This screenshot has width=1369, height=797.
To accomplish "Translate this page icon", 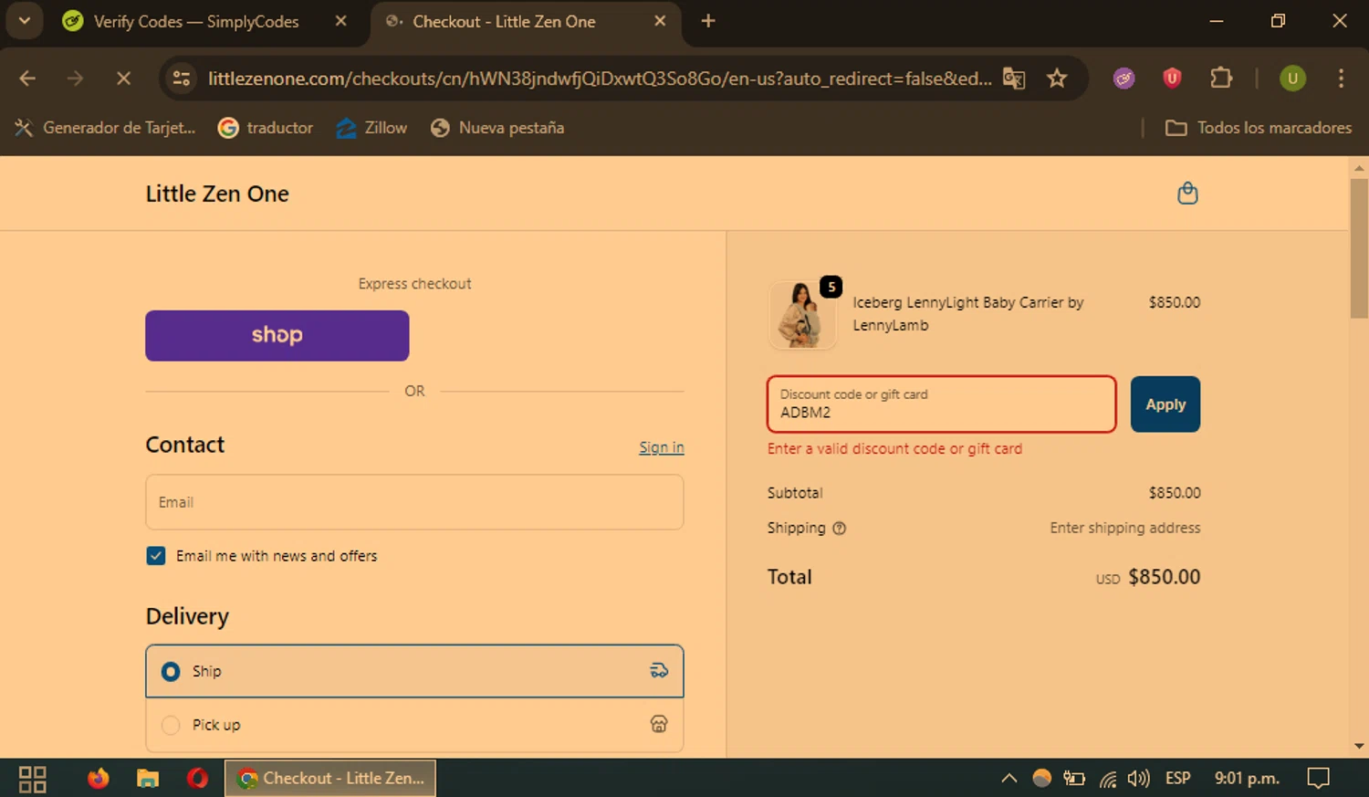I will 1014,79.
